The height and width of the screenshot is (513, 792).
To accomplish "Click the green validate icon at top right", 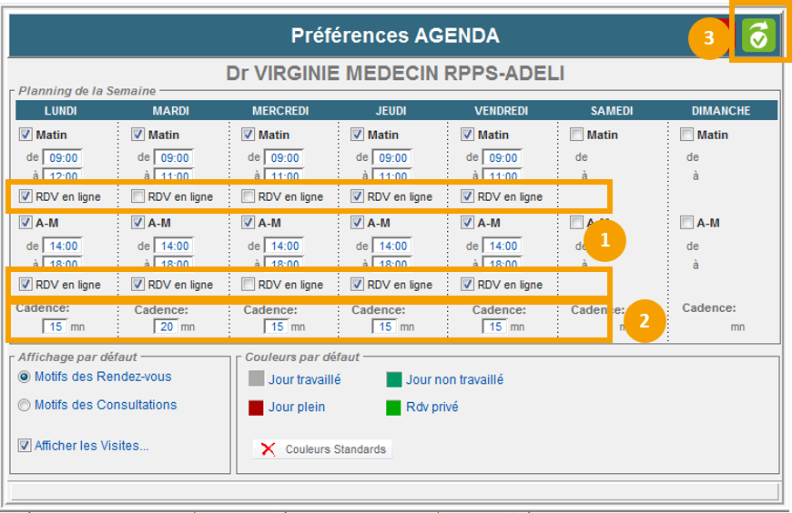I will click(x=757, y=35).
